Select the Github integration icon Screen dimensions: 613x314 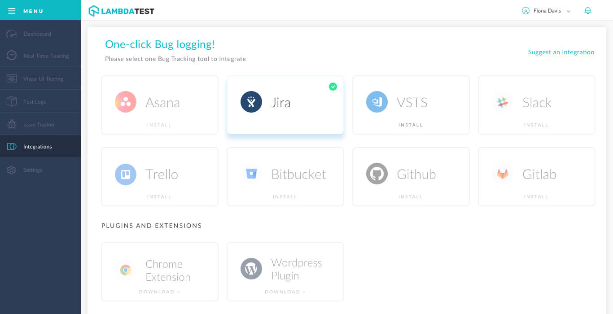[377, 174]
